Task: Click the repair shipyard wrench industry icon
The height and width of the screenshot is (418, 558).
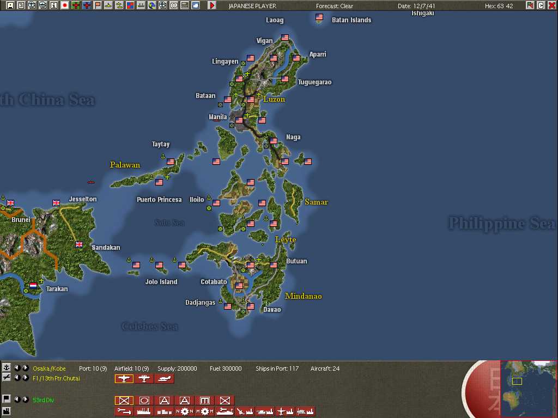Action: tap(124, 411)
